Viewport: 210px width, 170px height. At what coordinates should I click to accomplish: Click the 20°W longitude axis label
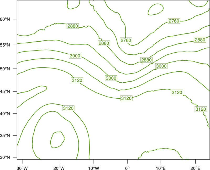click(x=59, y=168)
